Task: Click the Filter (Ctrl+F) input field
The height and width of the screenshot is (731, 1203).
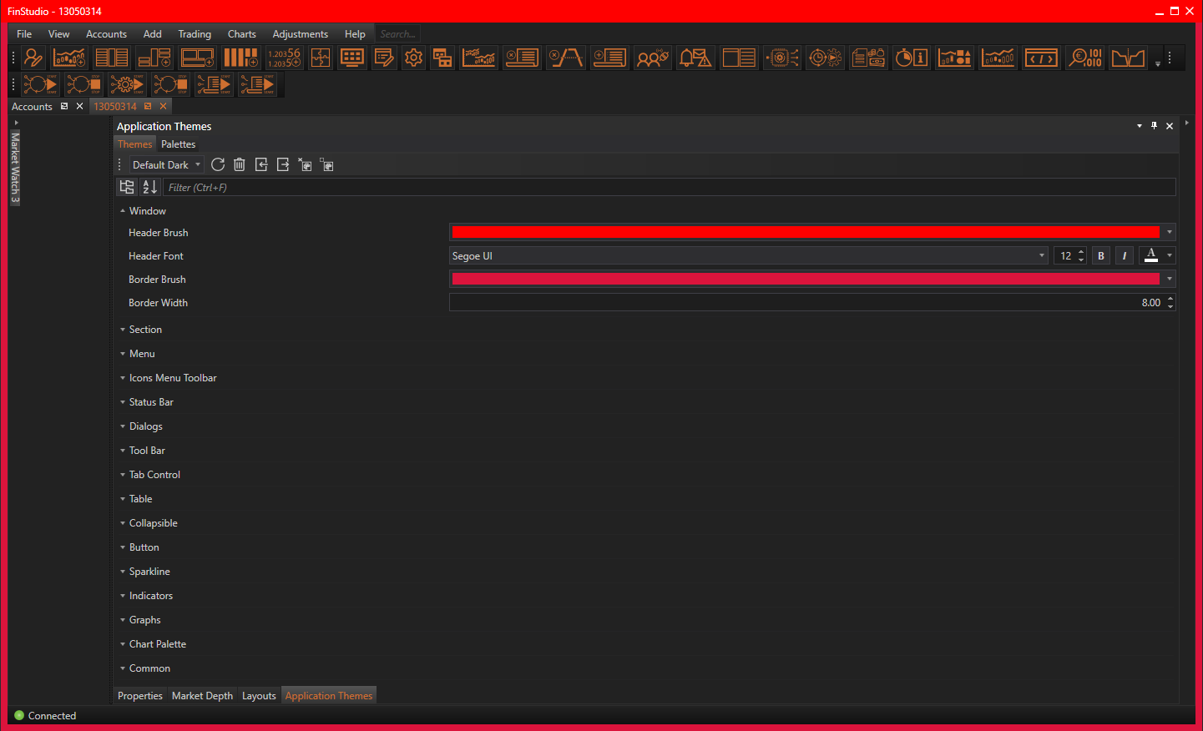Action: (x=668, y=188)
